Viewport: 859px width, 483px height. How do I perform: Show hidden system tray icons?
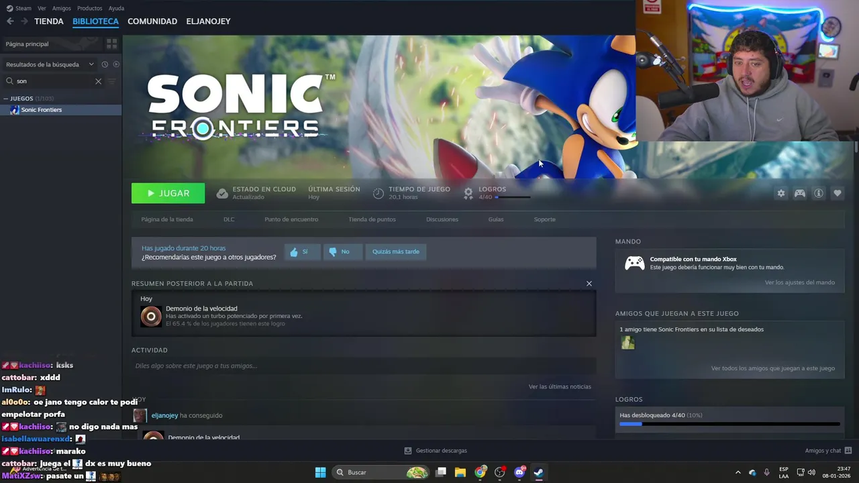click(x=738, y=472)
